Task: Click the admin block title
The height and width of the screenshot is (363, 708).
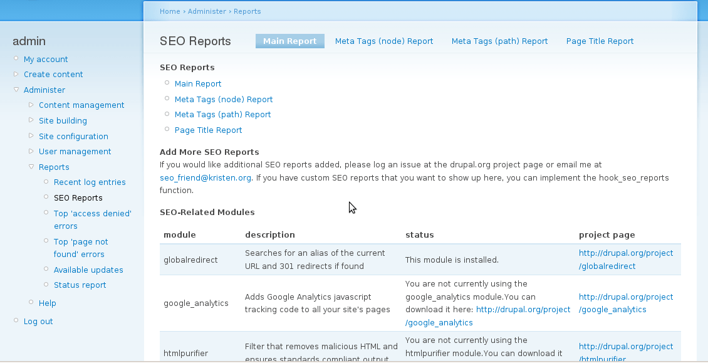Action: (x=29, y=41)
